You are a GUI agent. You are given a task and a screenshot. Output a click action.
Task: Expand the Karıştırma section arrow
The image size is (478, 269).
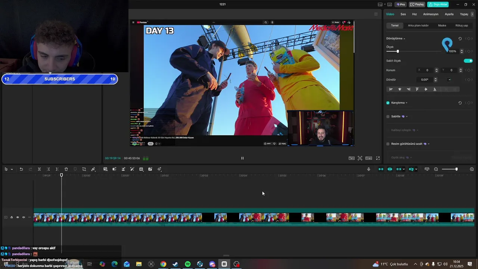click(x=407, y=103)
